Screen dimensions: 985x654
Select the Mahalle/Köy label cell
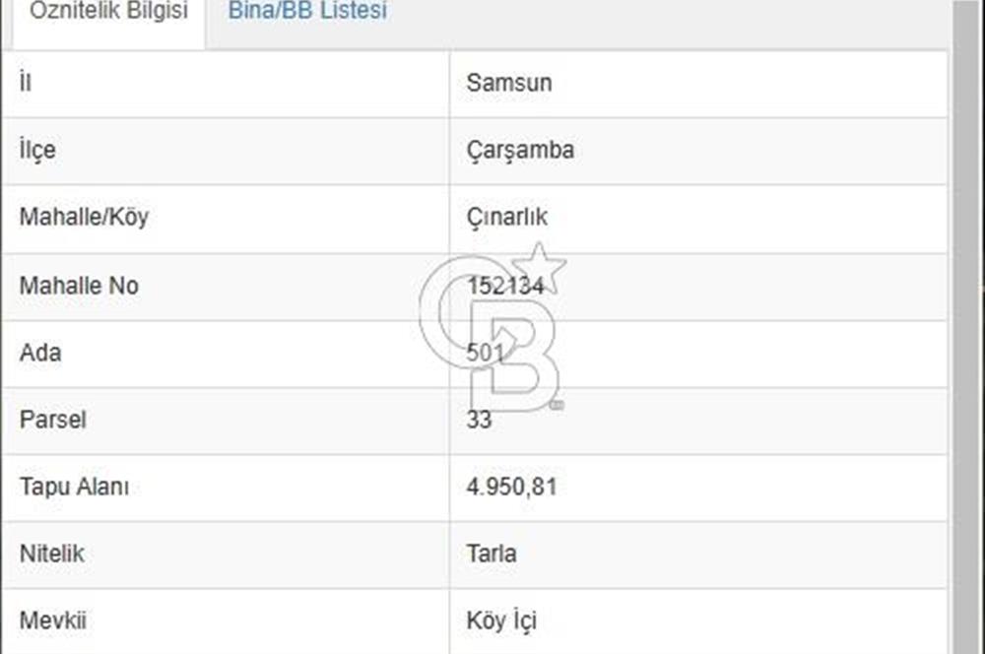(226, 219)
